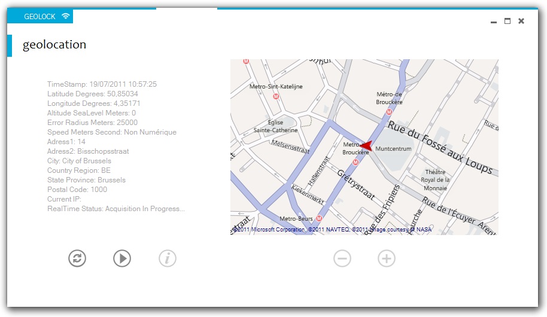Select the Current IP: line
Viewport: 547px width, 317px height.
click(x=64, y=199)
